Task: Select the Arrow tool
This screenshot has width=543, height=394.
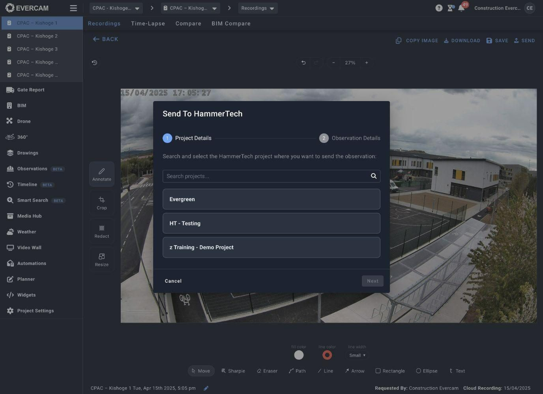Action: tap(354, 371)
